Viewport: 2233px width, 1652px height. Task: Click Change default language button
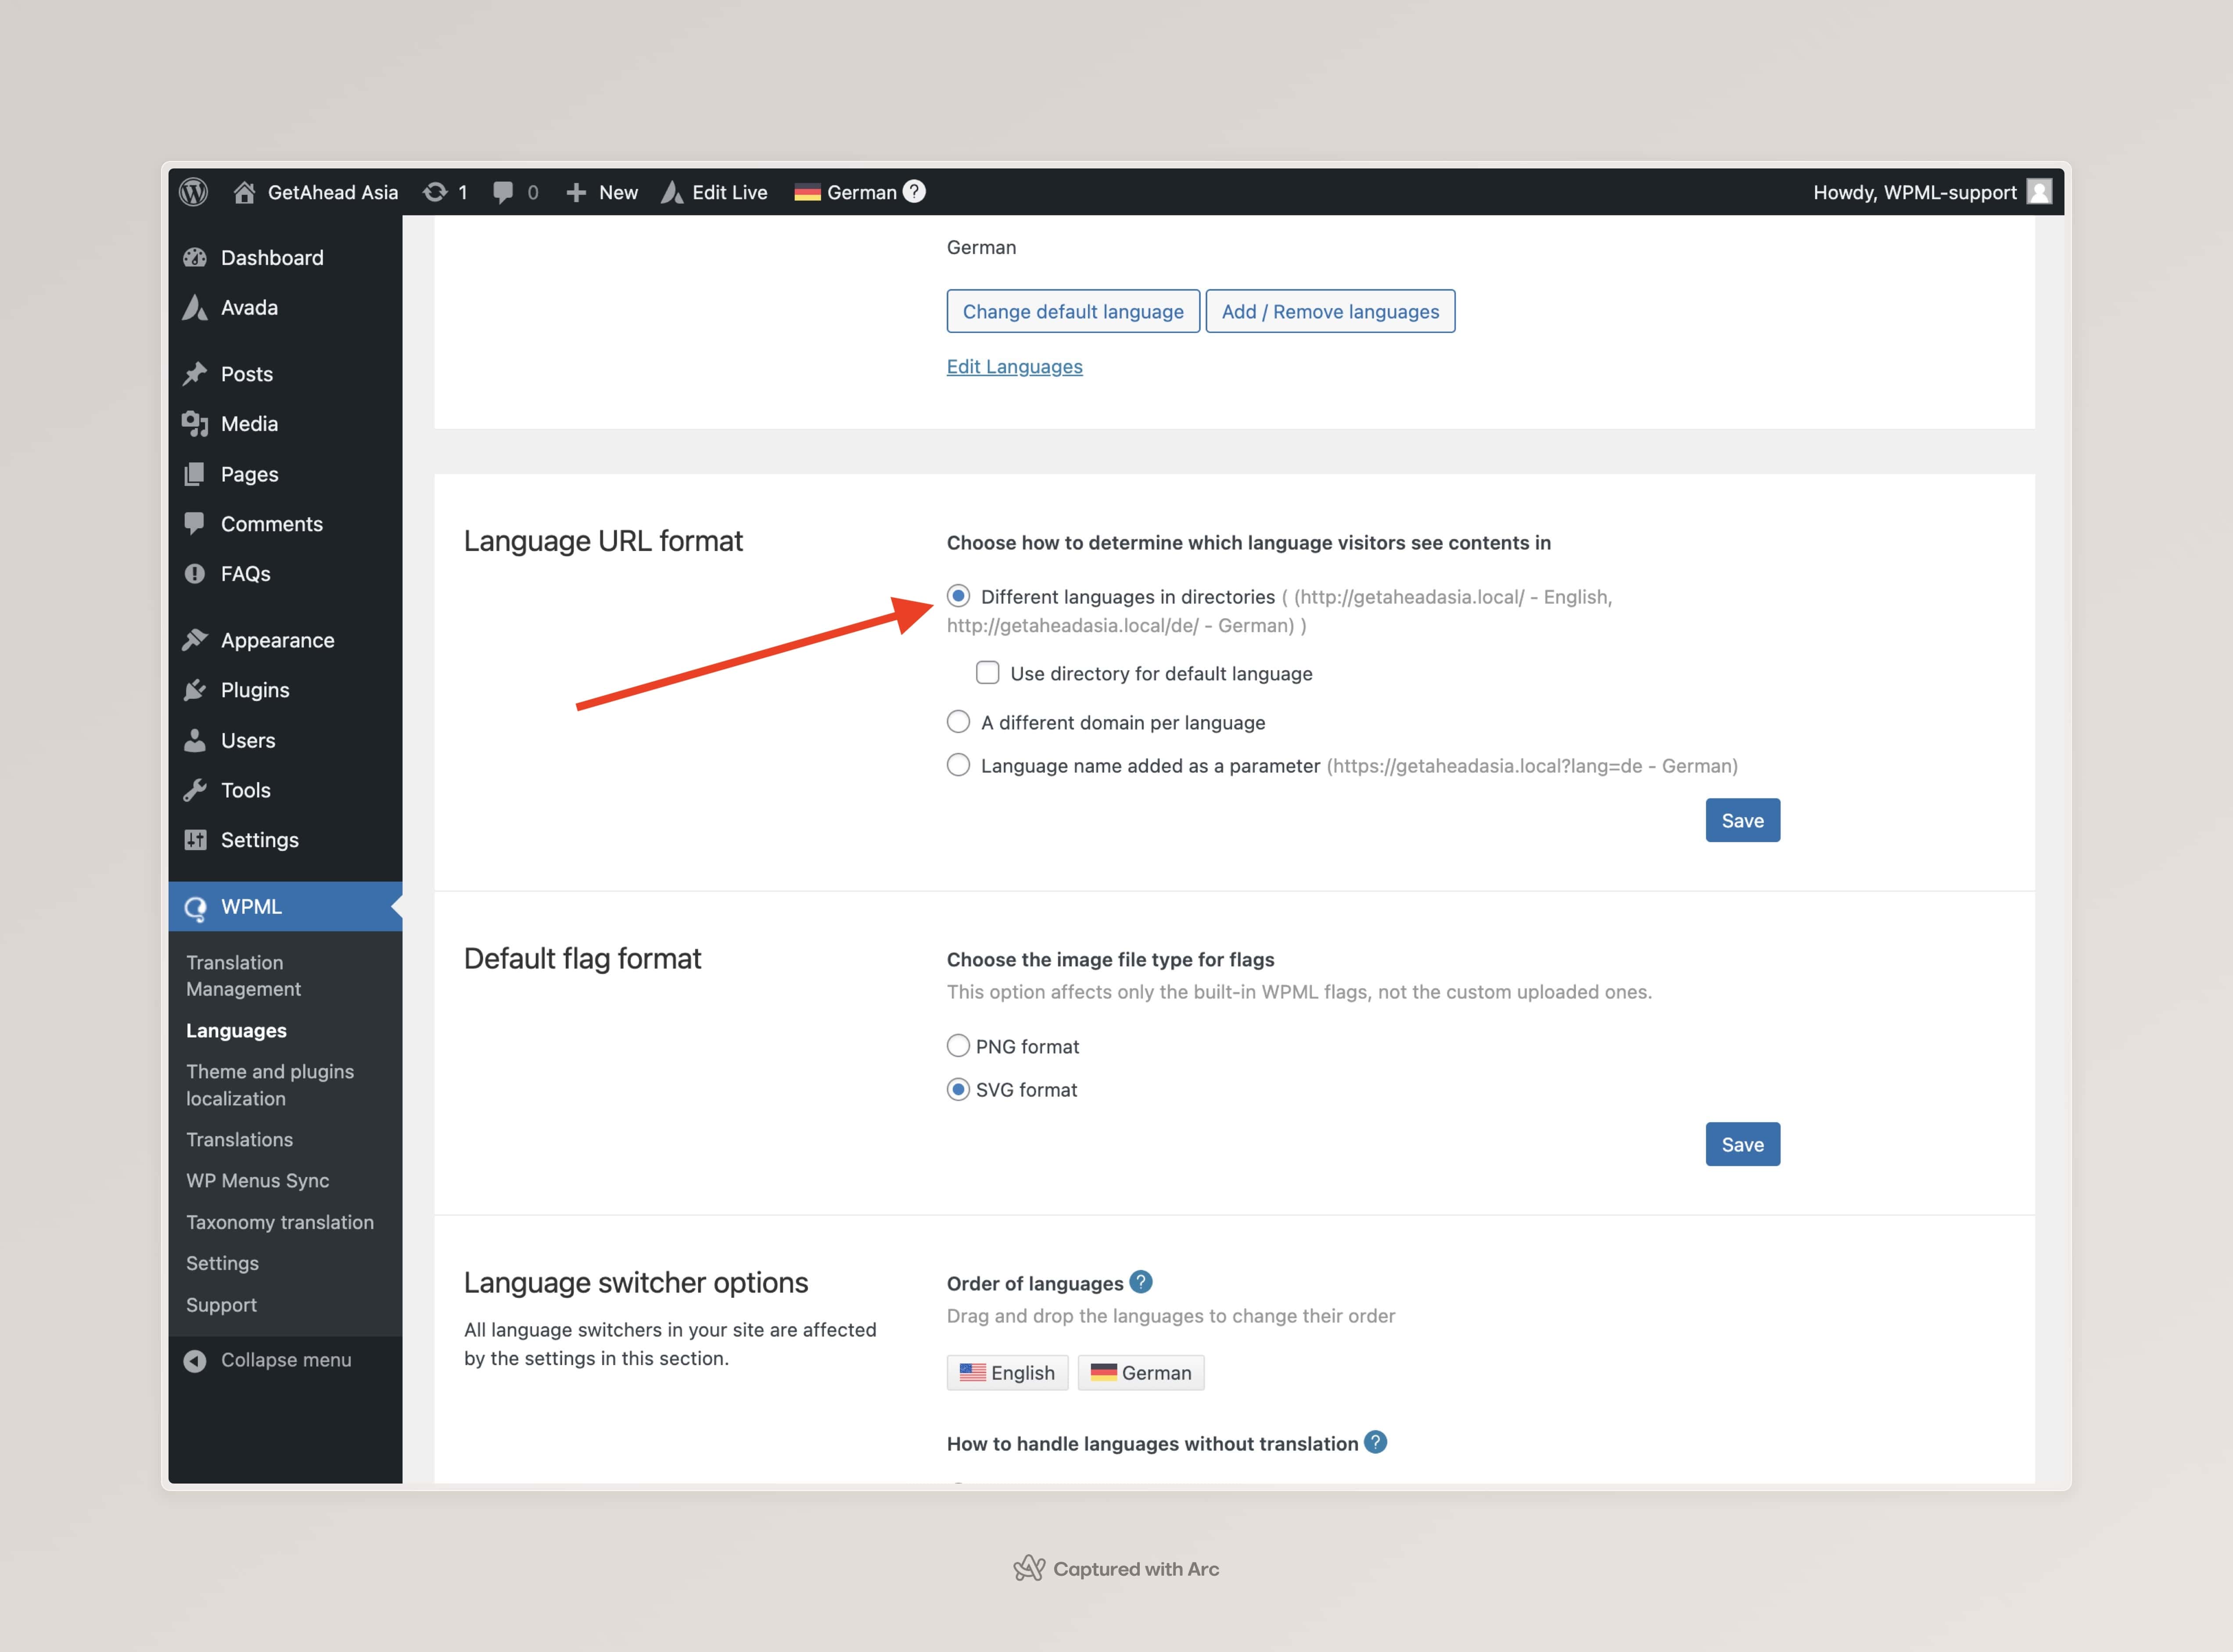(1073, 311)
